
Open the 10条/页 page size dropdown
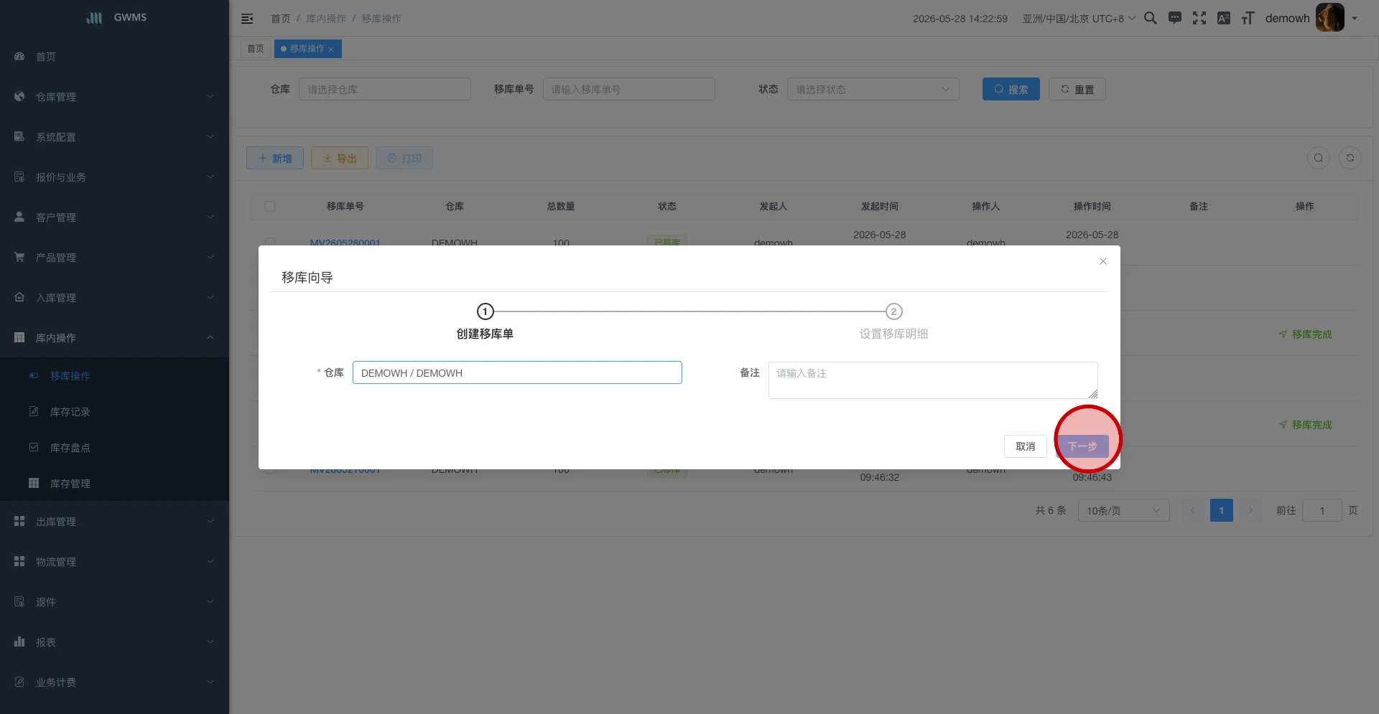pos(1123,510)
